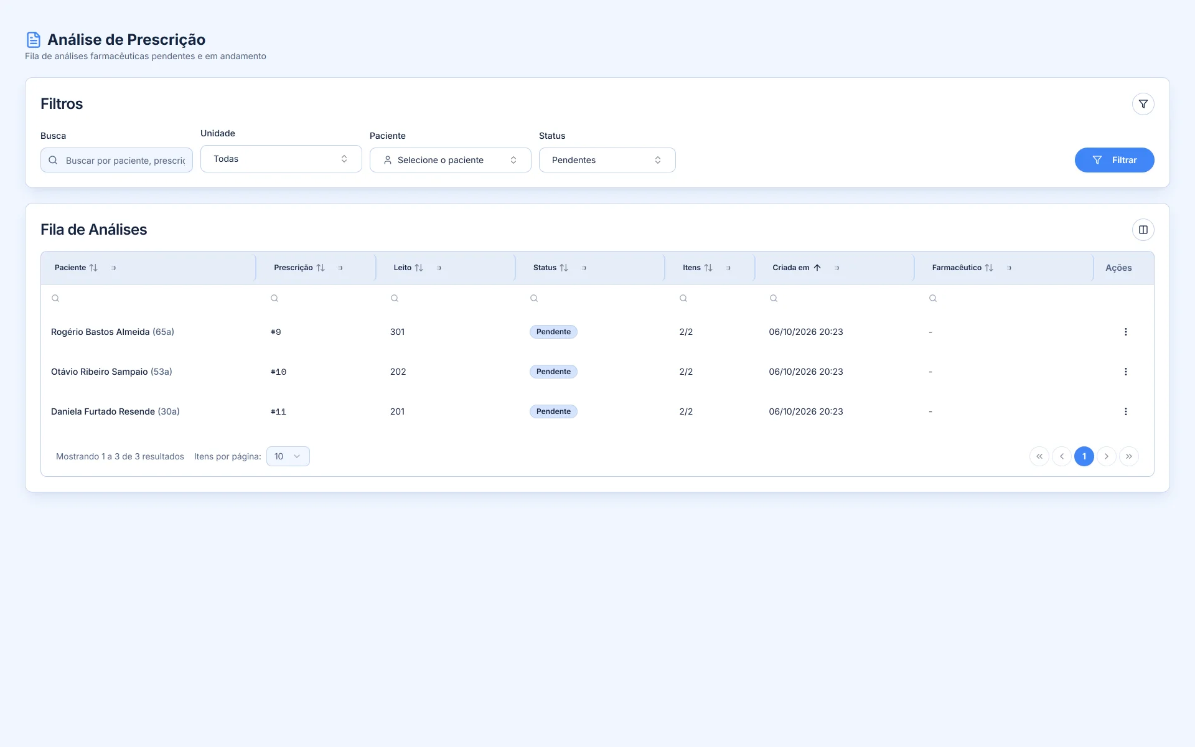
Task: Click the document icon beside Análise de Prescrição
Action: click(34, 40)
